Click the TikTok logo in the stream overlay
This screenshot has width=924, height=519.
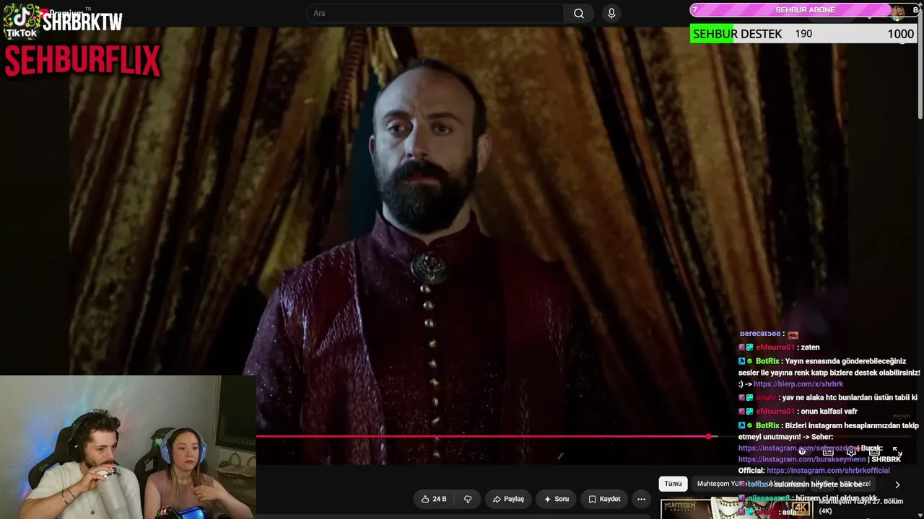coord(22,22)
